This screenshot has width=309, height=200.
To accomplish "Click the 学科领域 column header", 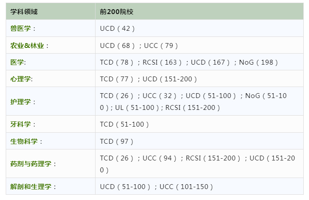I will (24, 11).
